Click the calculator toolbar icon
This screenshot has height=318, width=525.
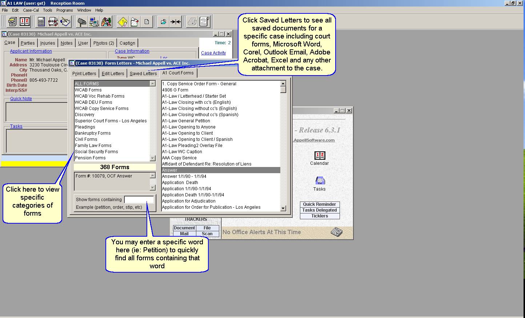(x=41, y=22)
